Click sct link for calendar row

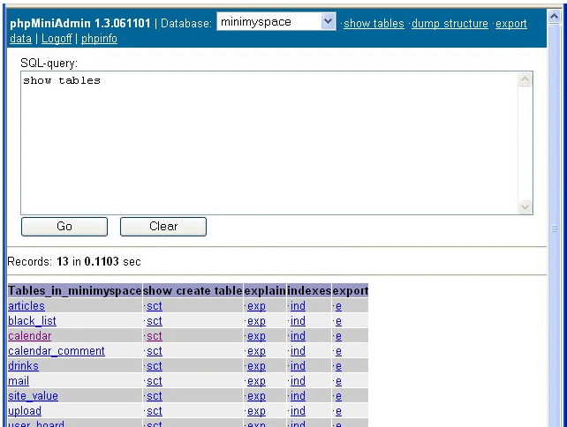coord(155,336)
